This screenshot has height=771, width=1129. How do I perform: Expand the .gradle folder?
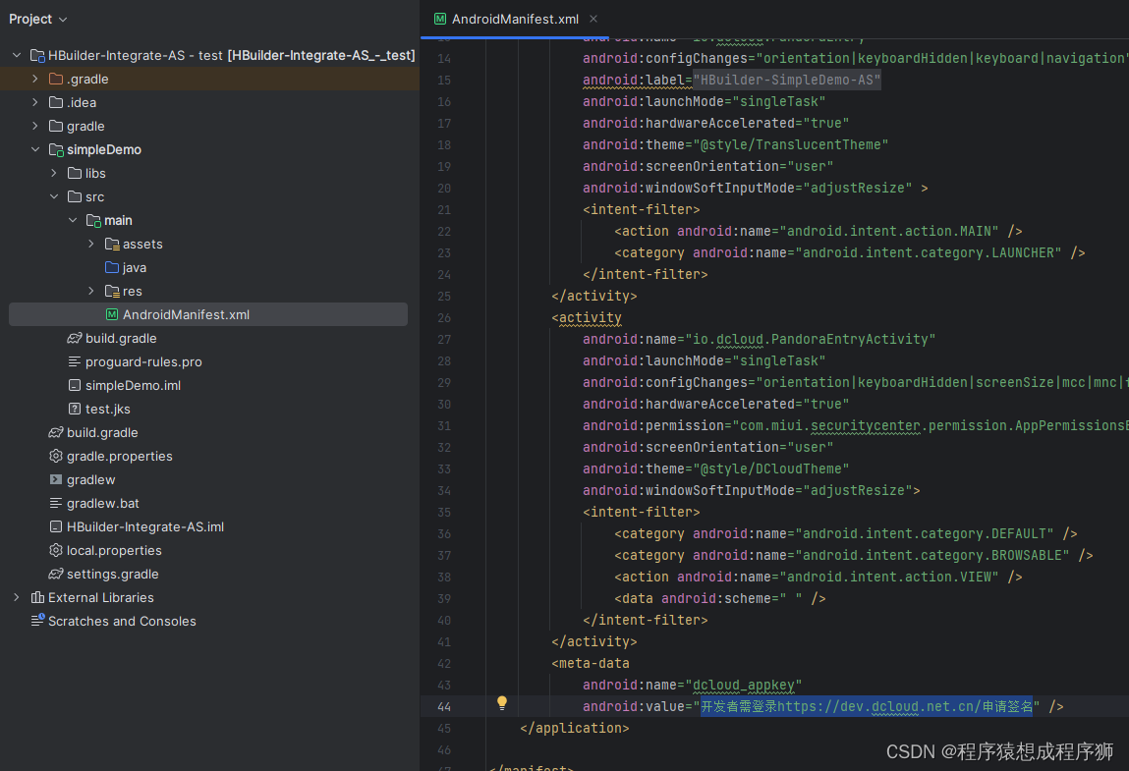[35, 79]
